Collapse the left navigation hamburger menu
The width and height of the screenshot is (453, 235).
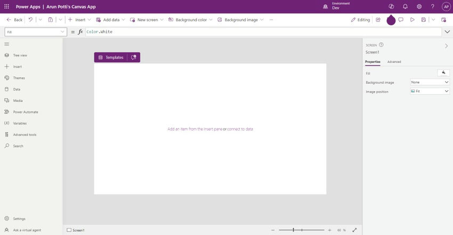pos(6,44)
